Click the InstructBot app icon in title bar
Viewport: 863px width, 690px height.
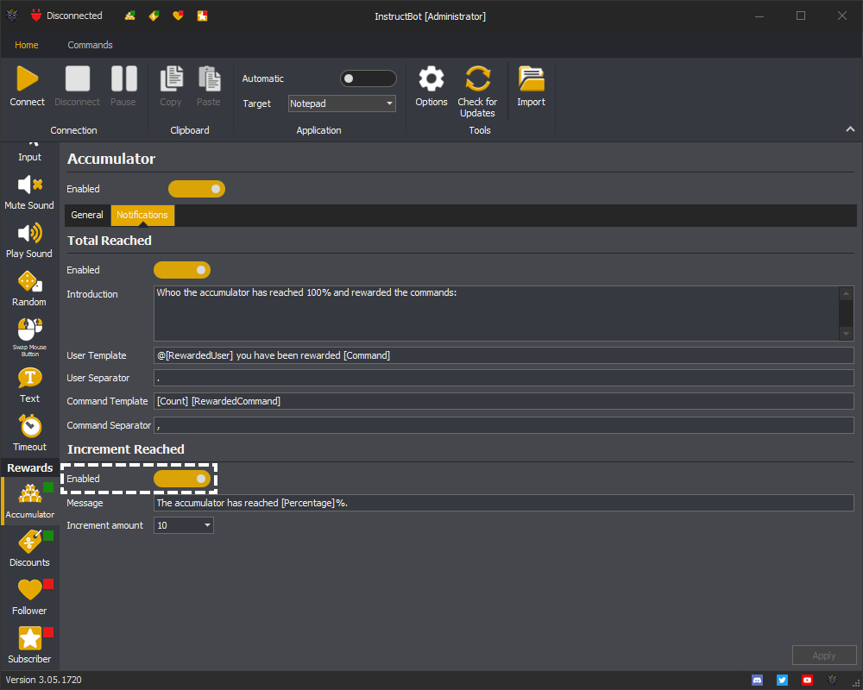click(12, 16)
